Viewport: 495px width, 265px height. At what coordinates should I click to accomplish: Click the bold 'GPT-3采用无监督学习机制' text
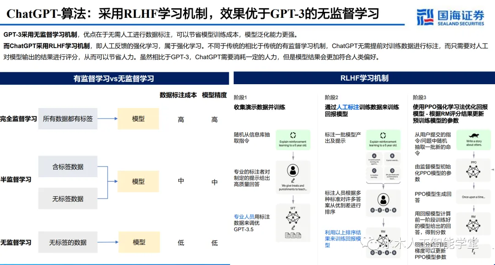(40, 35)
